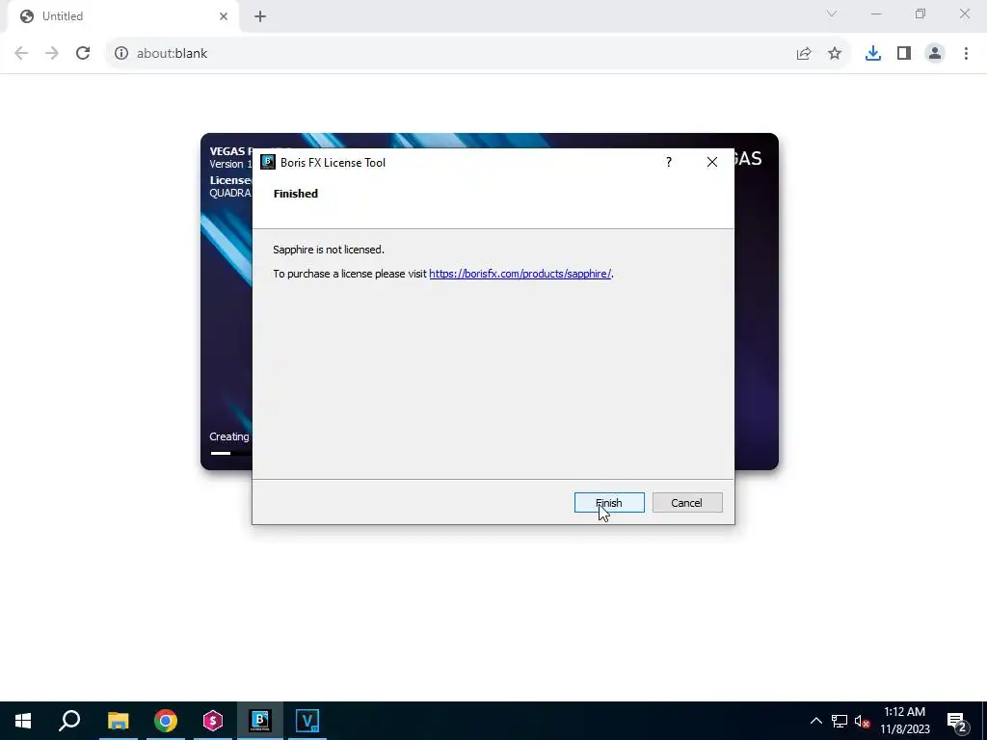This screenshot has height=740, width=987.
Task: Click the taskbar clock showing 1:12 AM
Action: click(x=904, y=721)
